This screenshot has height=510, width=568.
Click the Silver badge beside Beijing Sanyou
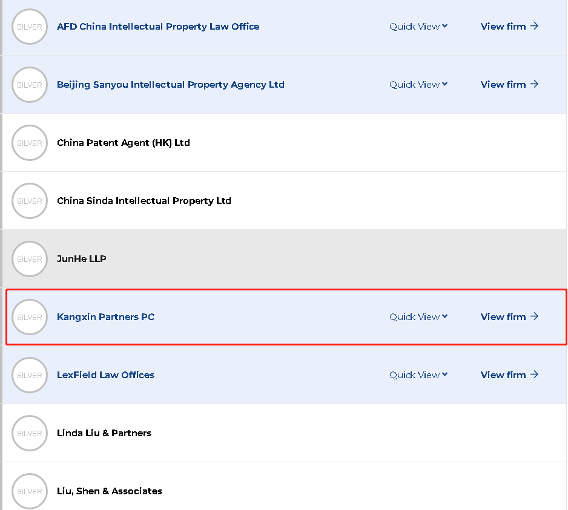pos(30,85)
